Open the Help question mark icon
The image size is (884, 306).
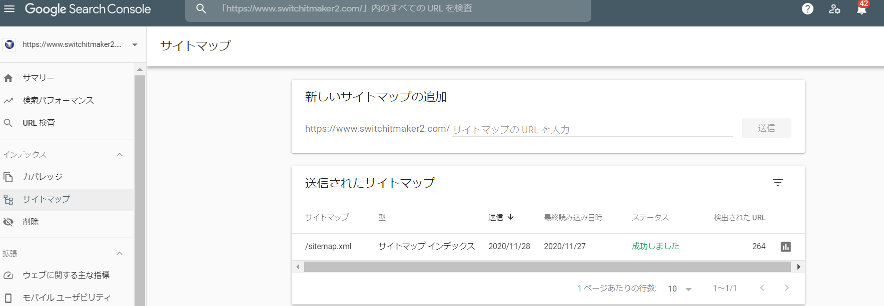(x=807, y=9)
